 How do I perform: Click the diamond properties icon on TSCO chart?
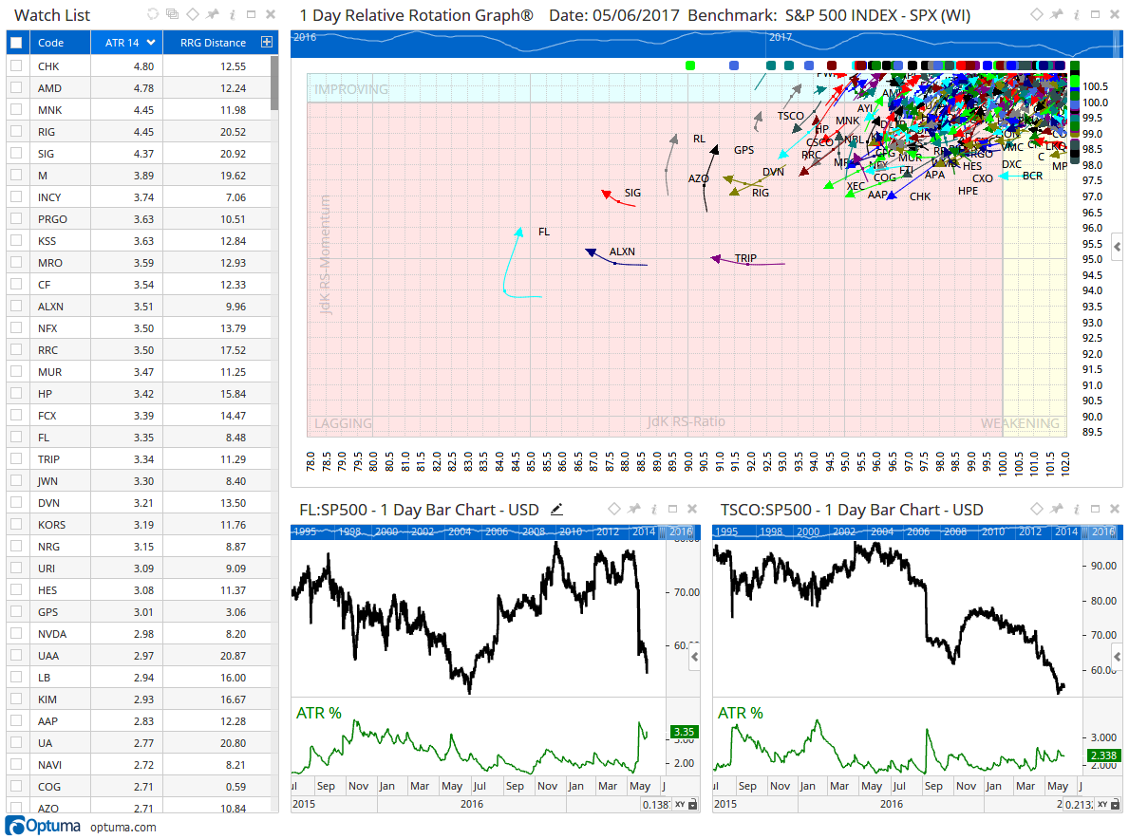[x=1037, y=510]
